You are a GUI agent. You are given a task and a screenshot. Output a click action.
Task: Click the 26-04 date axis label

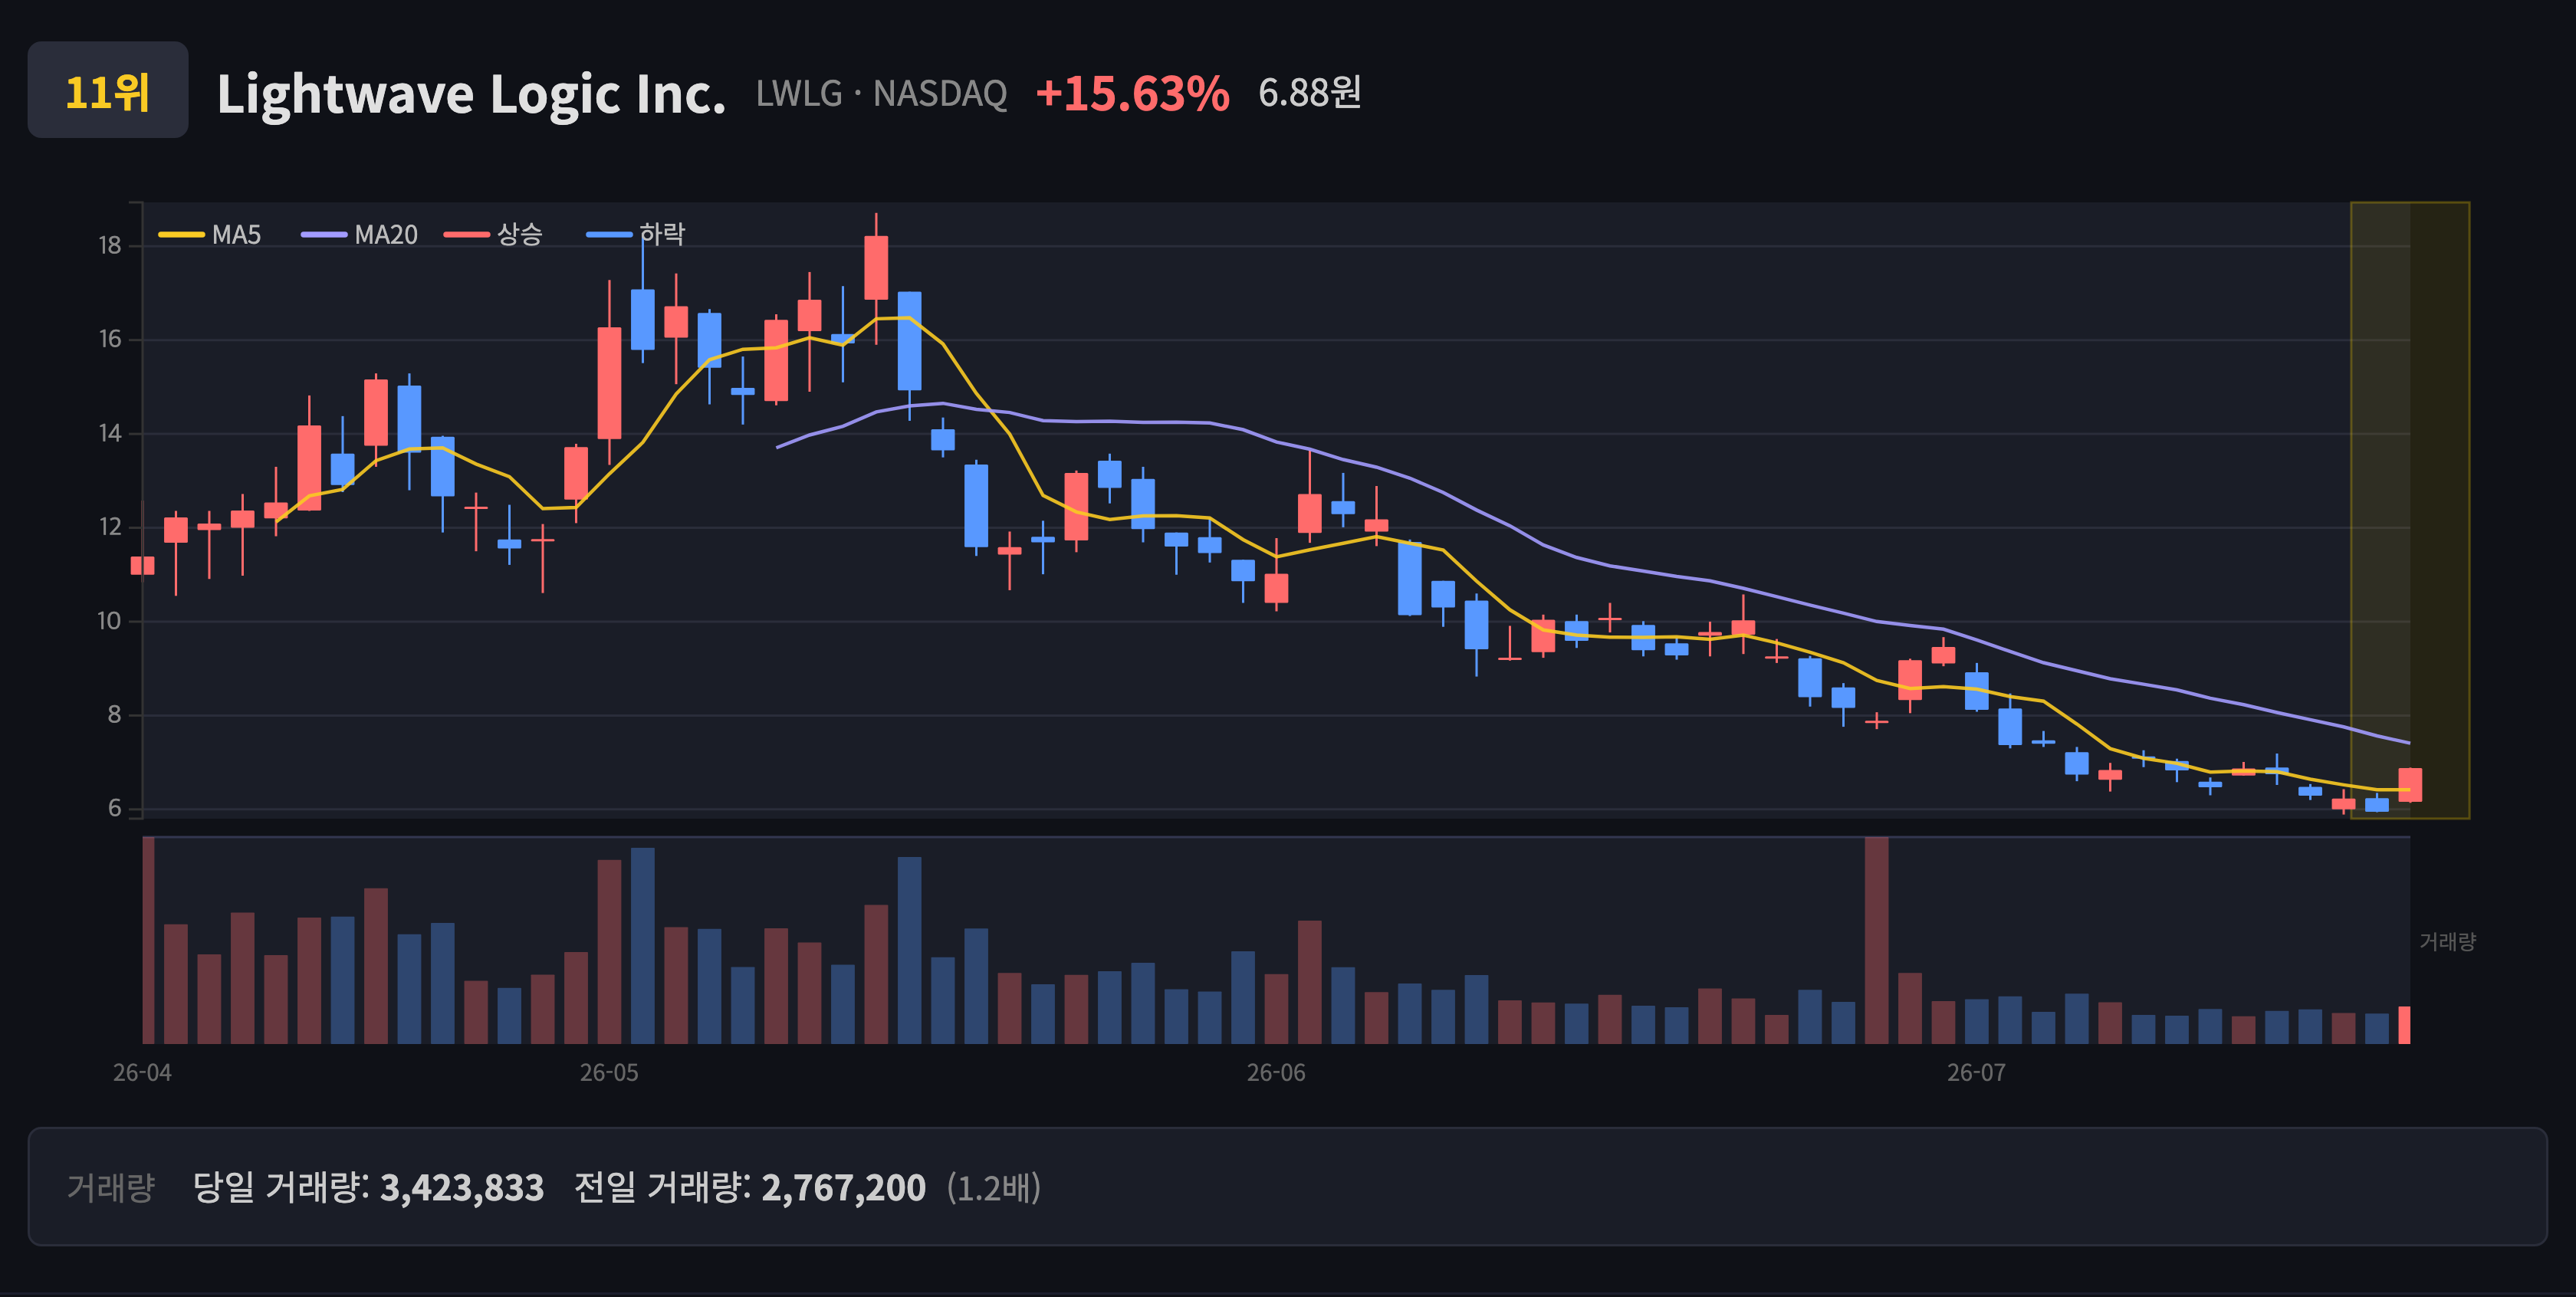point(142,1073)
